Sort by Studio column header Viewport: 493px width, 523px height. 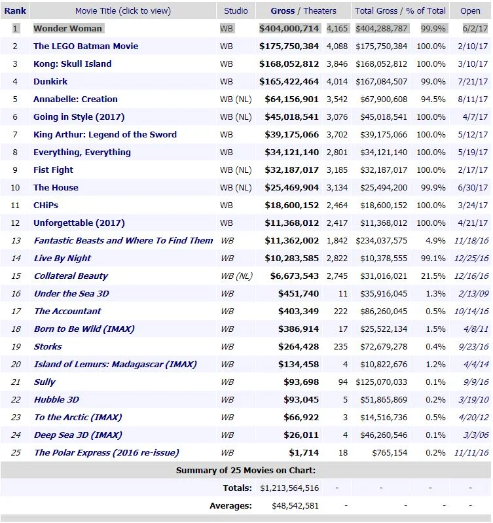pos(236,10)
